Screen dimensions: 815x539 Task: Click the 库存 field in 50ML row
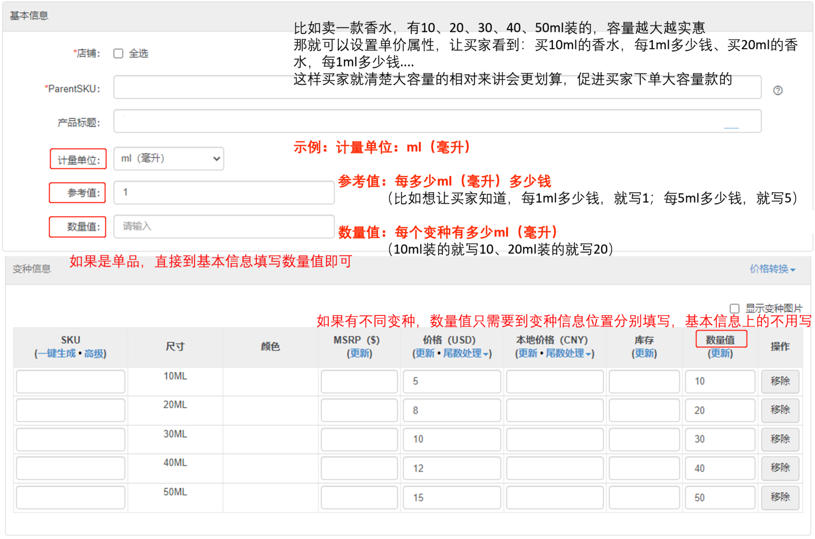[644, 497]
